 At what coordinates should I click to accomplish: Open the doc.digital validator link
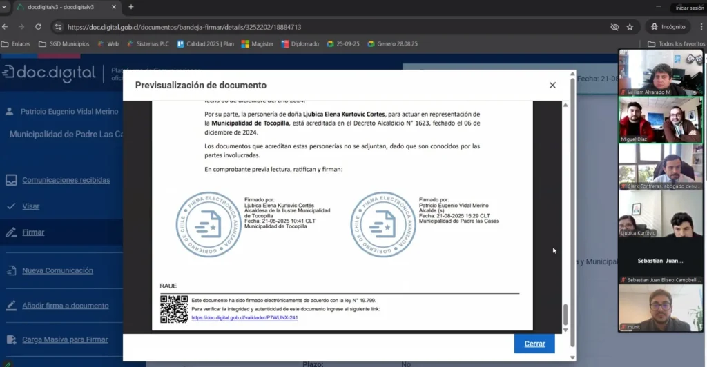pos(244,317)
